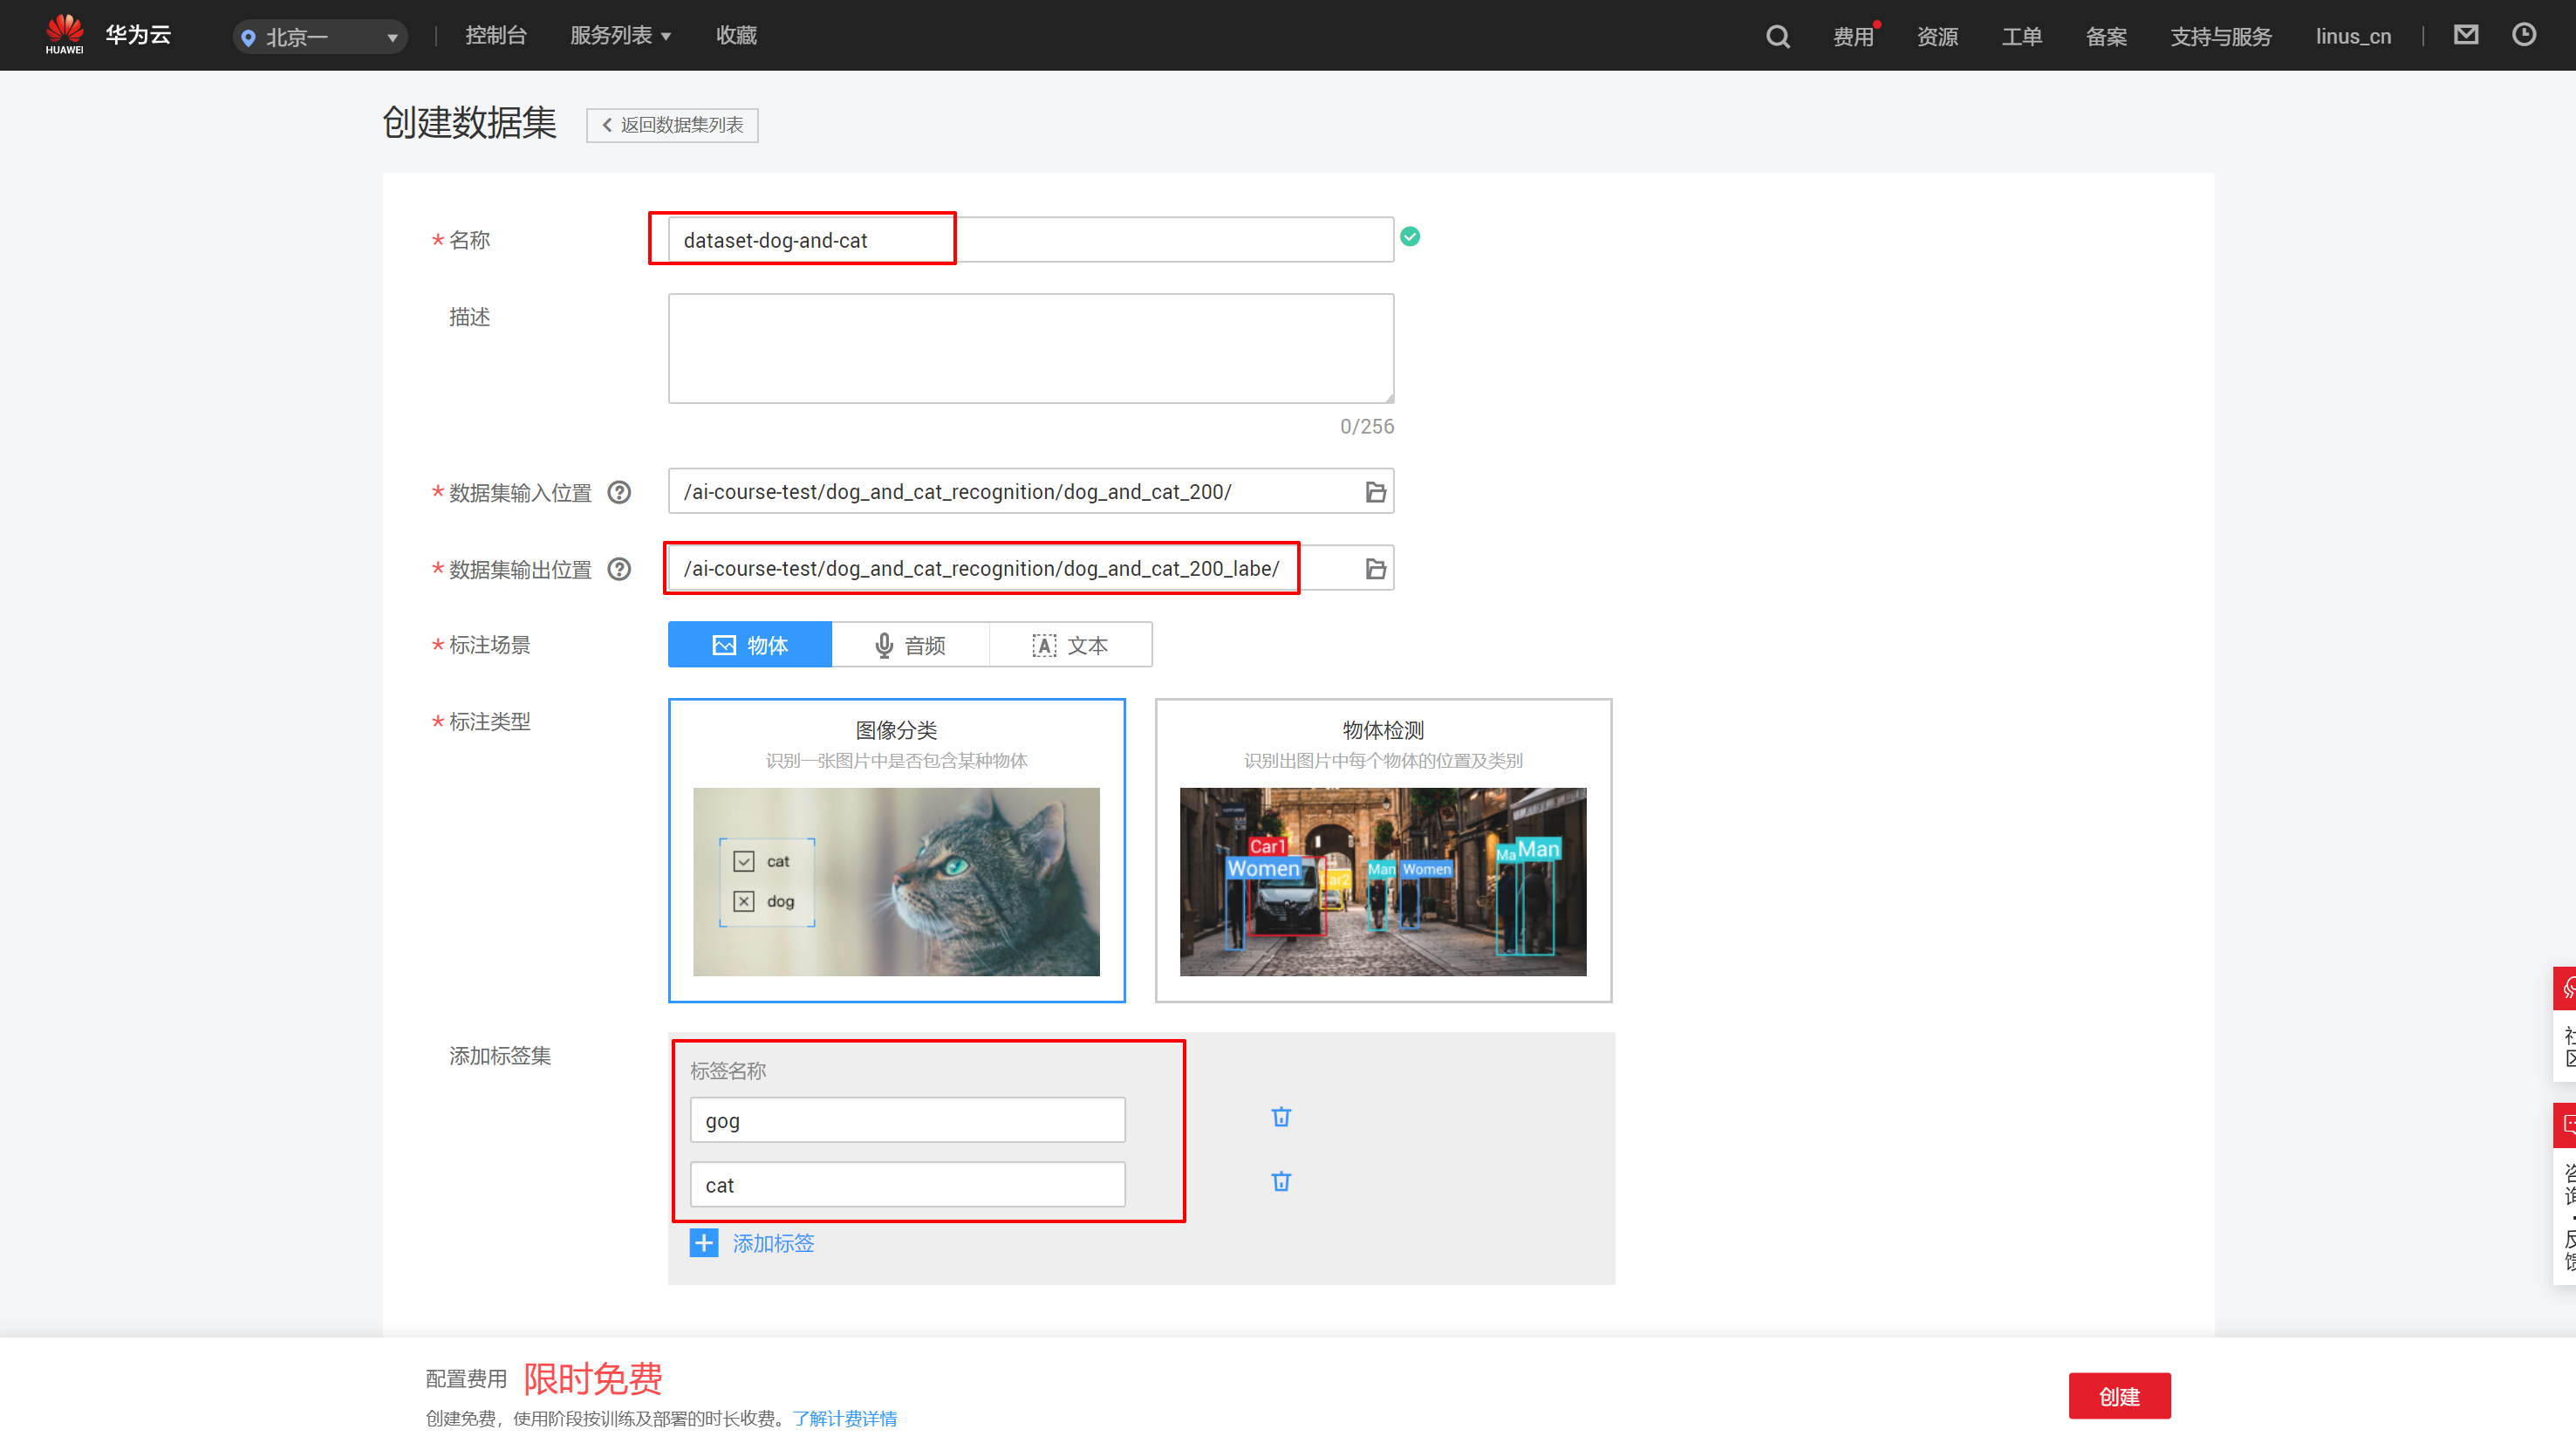Open folder browser for dataset input path

[1376, 492]
